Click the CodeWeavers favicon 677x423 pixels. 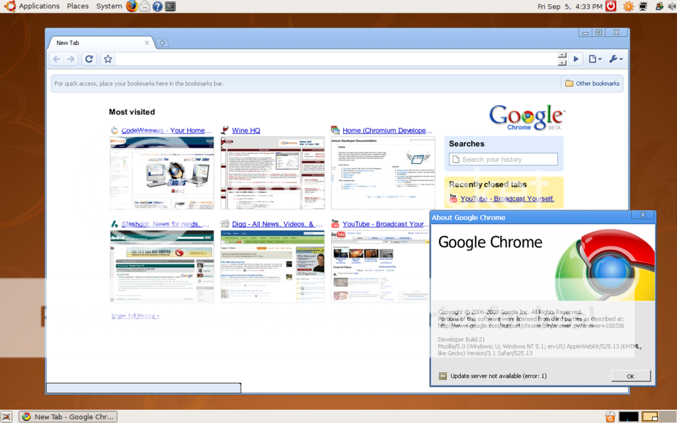[114, 130]
